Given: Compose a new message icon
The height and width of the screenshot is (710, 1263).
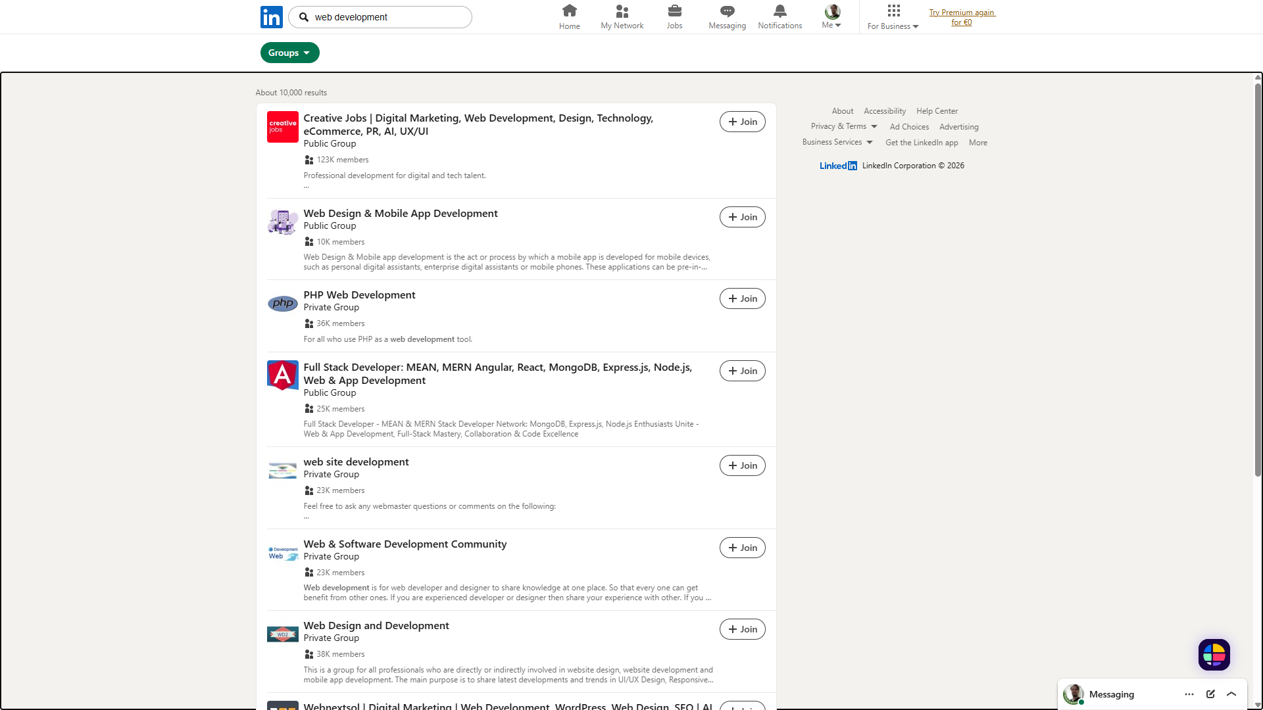Looking at the screenshot, I should coord(1210,694).
